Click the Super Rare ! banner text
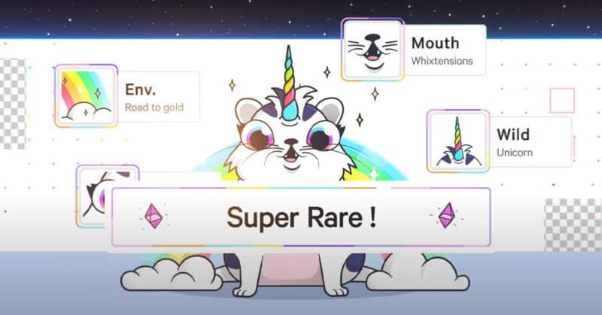 pyautogui.click(x=302, y=217)
